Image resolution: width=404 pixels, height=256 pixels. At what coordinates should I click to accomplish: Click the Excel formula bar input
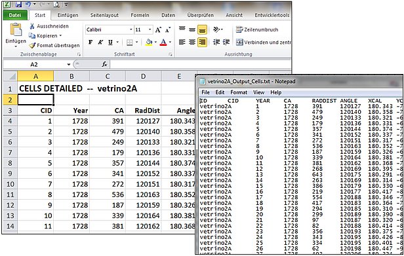[x=200, y=64]
